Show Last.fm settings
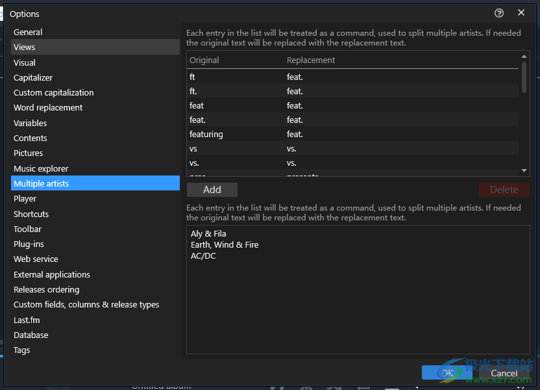540x390 pixels. 27,320
